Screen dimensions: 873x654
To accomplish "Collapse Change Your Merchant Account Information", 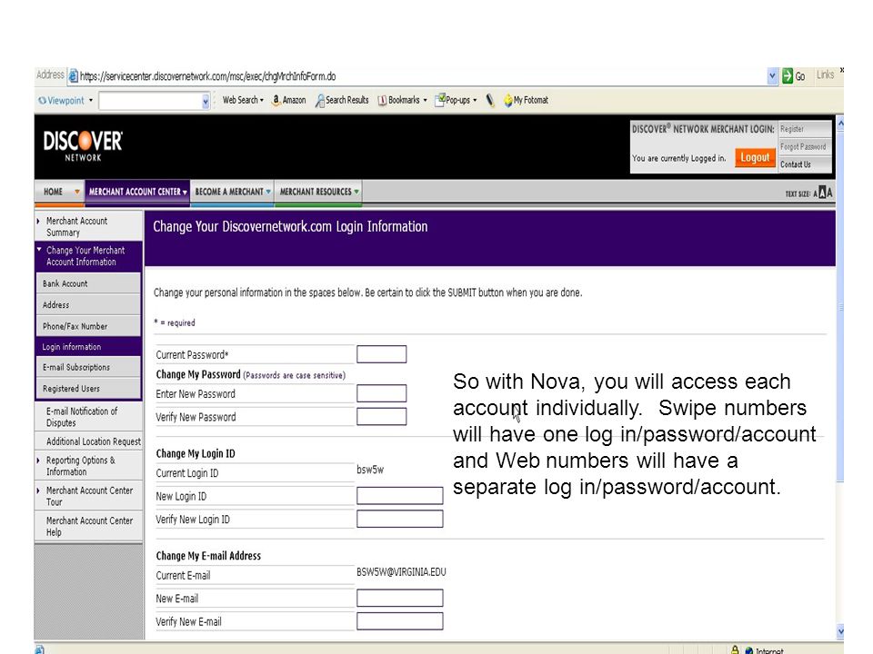I will [x=39, y=250].
